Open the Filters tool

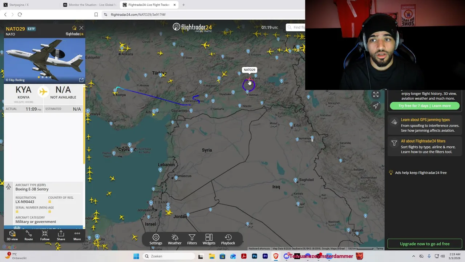pyautogui.click(x=192, y=239)
